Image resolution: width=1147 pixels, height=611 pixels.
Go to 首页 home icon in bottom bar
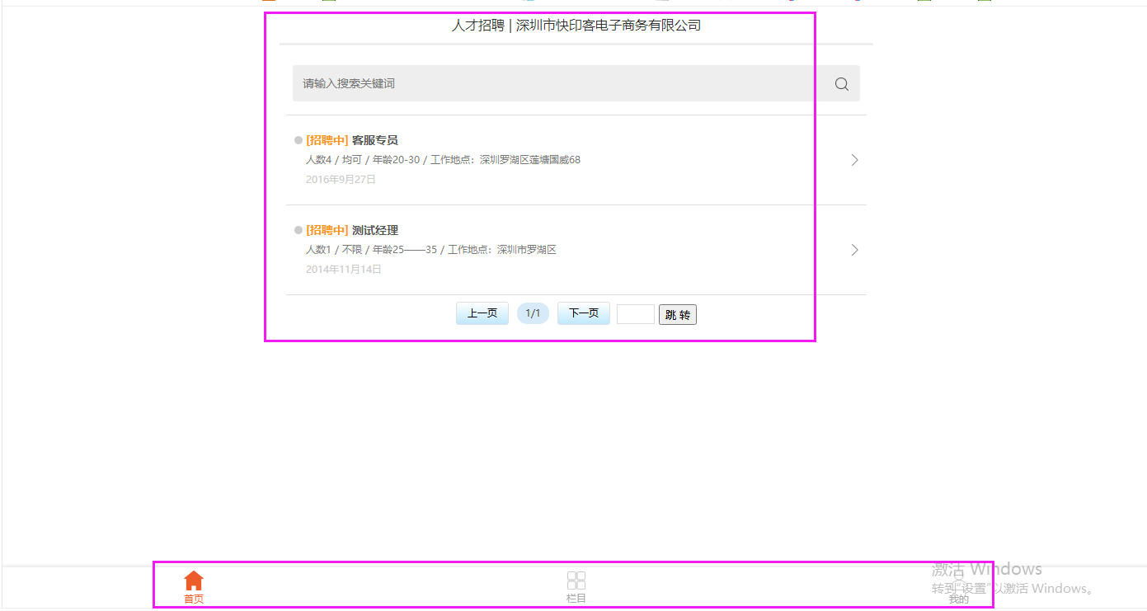pyautogui.click(x=194, y=581)
